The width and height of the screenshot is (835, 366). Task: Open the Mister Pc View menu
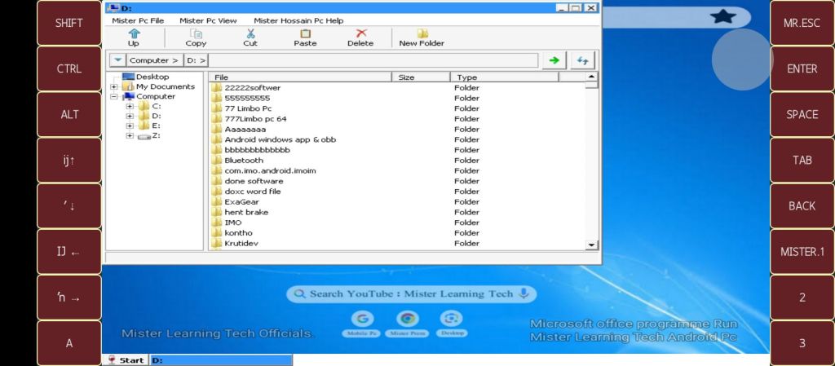(208, 20)
